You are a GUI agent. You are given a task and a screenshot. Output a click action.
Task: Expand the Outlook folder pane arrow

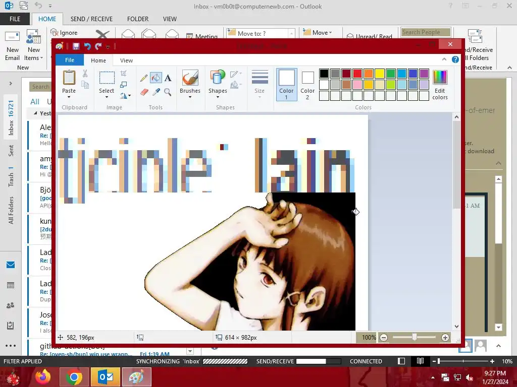pos(11,83)
